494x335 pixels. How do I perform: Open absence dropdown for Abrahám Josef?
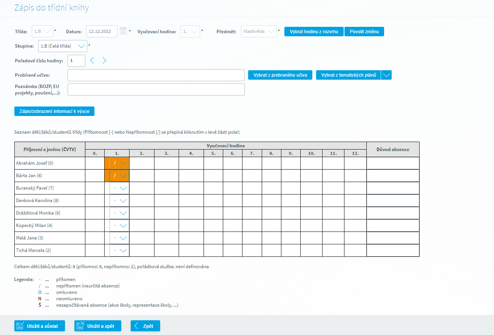pos(123,163)
